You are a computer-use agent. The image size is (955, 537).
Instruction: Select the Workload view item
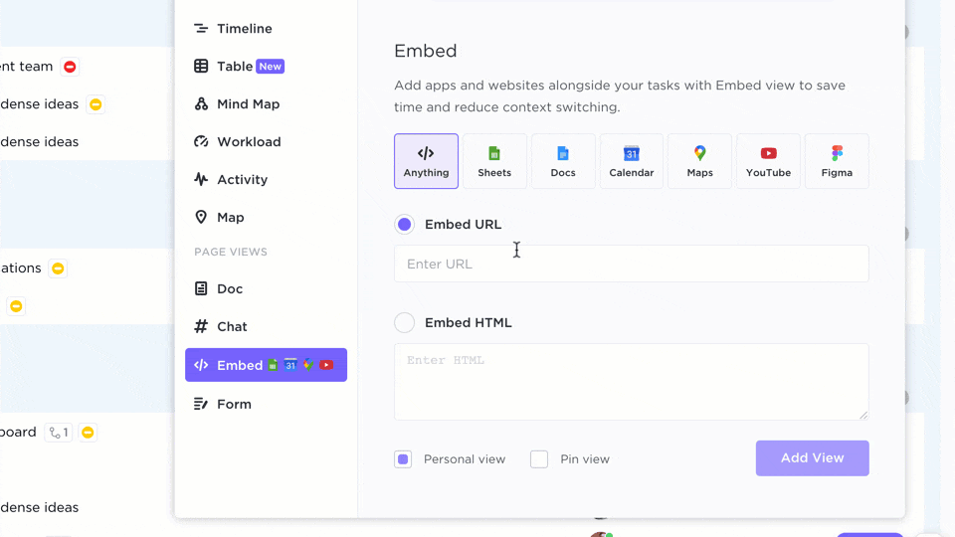[x=249, y=142]
